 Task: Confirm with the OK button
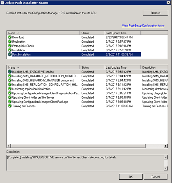click(131, 177)
